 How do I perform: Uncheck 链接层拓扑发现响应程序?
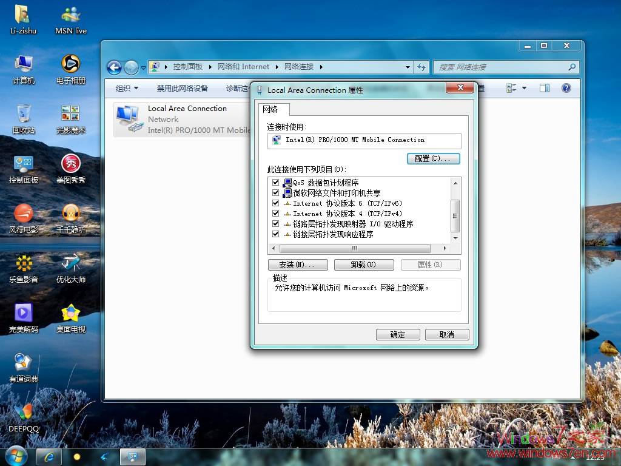tap(275, 234)
